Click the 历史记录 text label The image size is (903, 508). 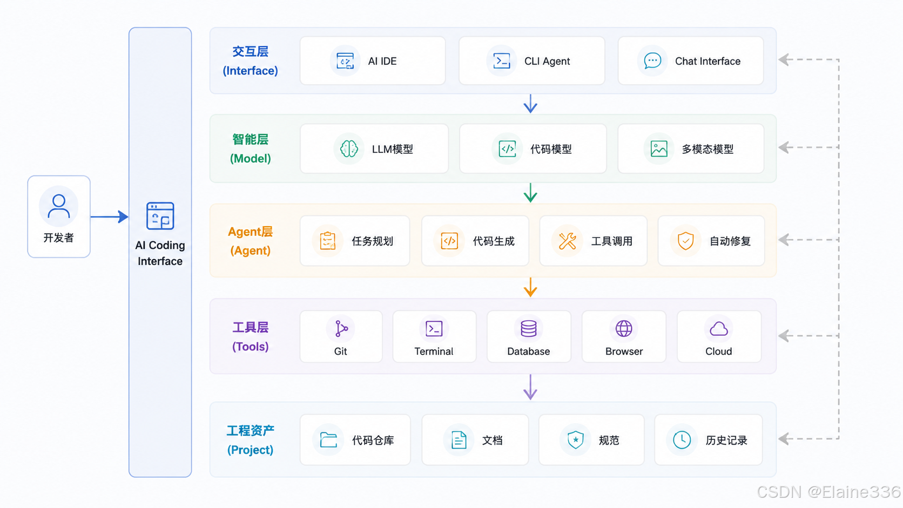point(726,441)
